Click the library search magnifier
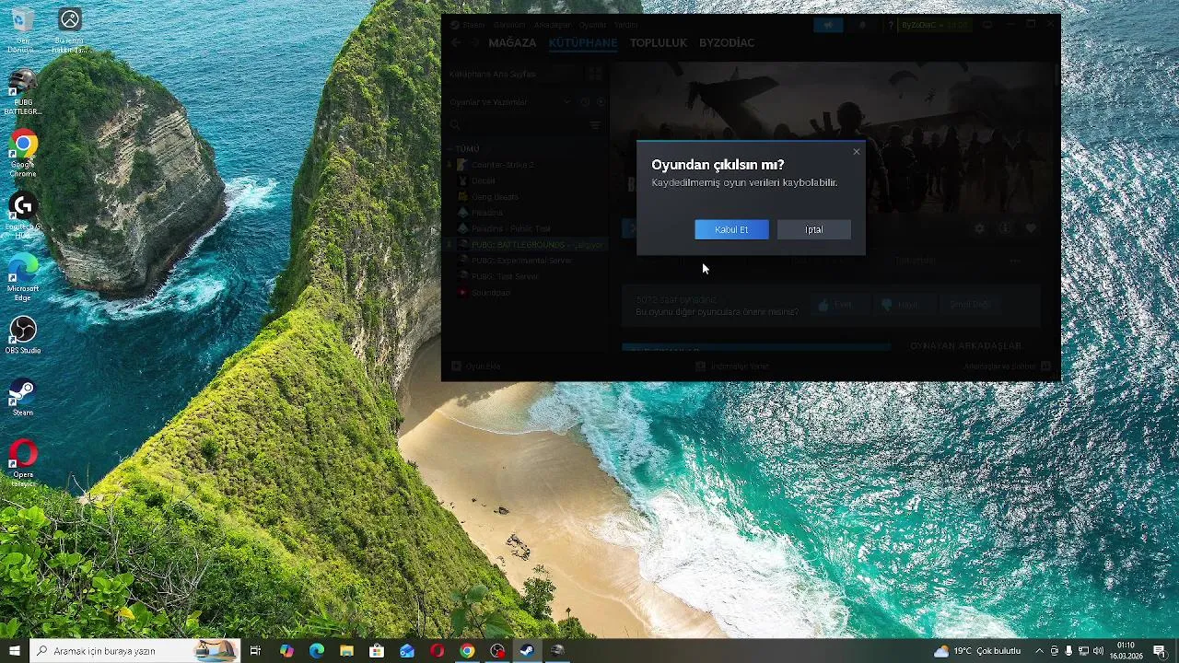The width and height of the screenshot is (1179, 663). pyautogui.click(x=455, y=125)
